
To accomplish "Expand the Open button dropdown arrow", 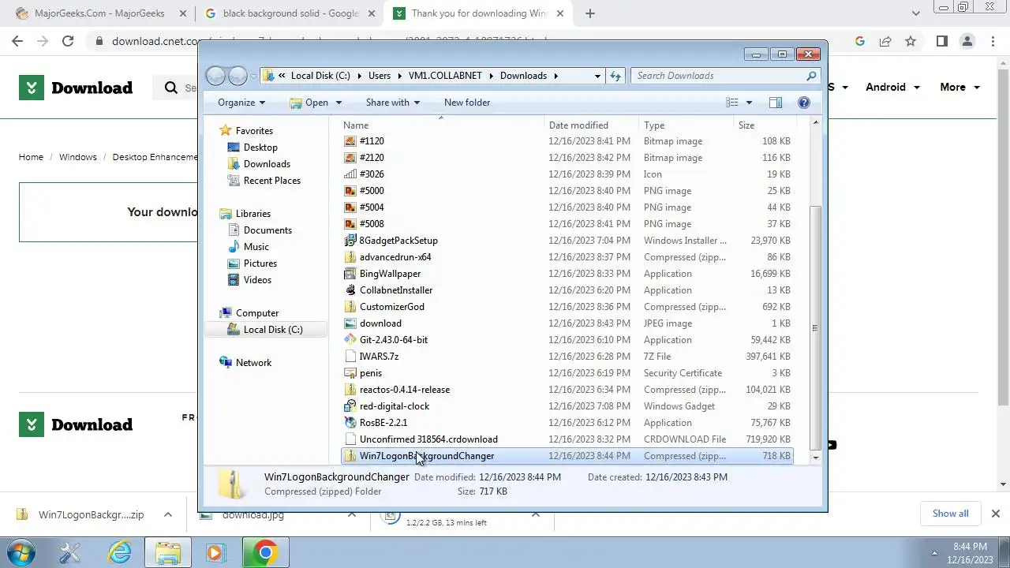I will tap(339, 103).
